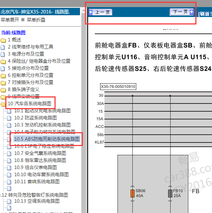Click the 北京汽车-绅宝X35-2016 线路图 title
The image size is (212, 213).
(35, 12)
